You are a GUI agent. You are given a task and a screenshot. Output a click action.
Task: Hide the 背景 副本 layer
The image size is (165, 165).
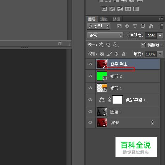(90, 64)
